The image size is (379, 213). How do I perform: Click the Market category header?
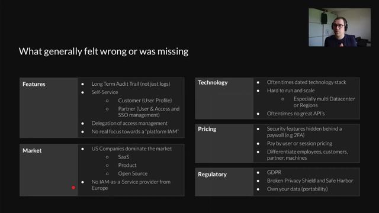32,150
